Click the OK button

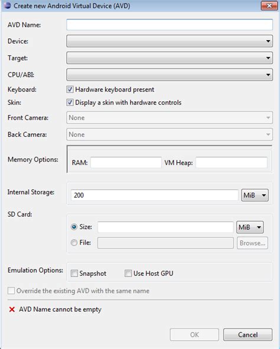click(x=194, y=334)
